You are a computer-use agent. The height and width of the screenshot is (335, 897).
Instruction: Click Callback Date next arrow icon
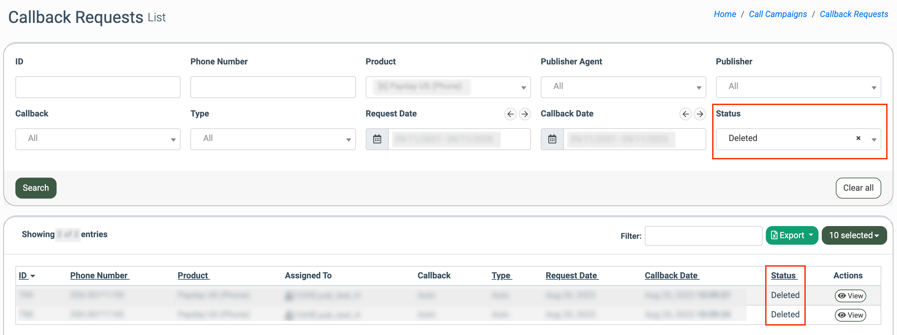click(699, 114)
